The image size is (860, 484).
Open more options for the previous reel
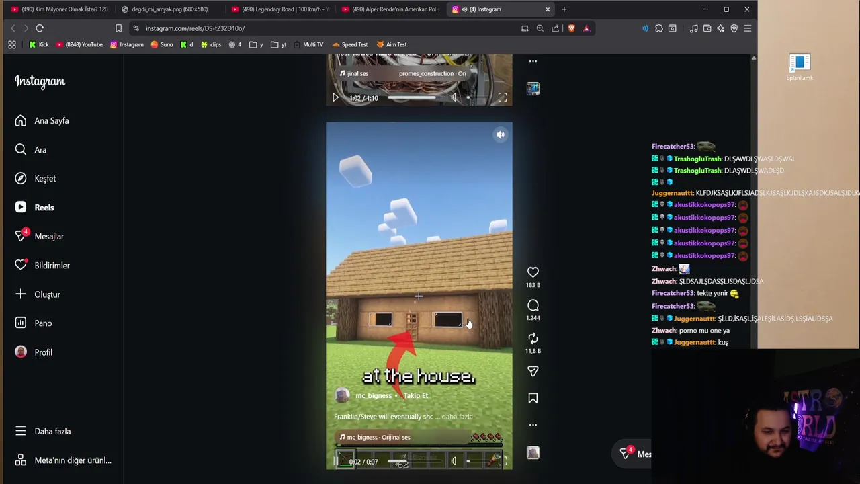point(533,61)
